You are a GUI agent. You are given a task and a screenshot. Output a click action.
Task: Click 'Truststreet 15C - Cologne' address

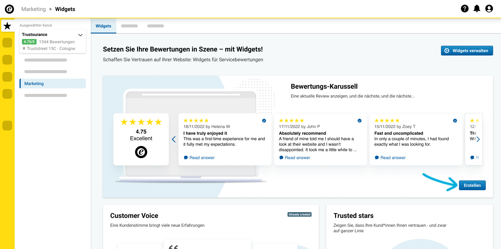(x=51, y=48)
